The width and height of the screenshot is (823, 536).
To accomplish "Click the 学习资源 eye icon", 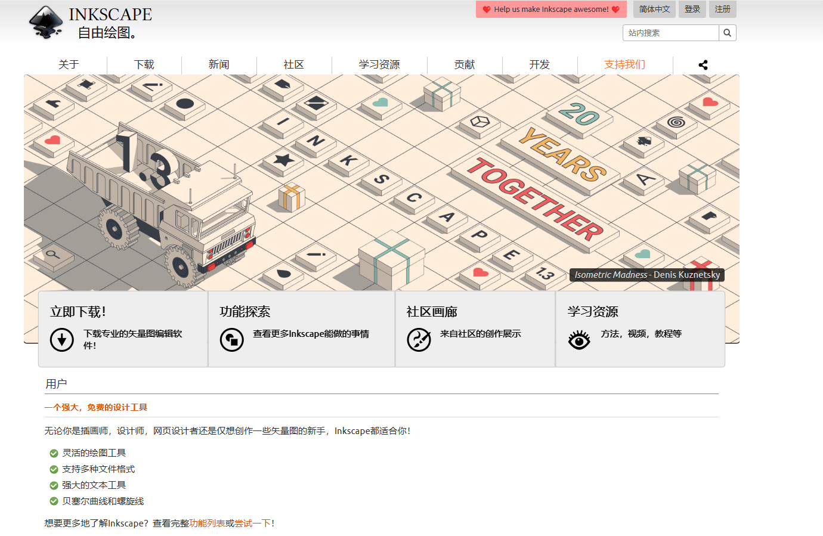I will click(579, 340).
